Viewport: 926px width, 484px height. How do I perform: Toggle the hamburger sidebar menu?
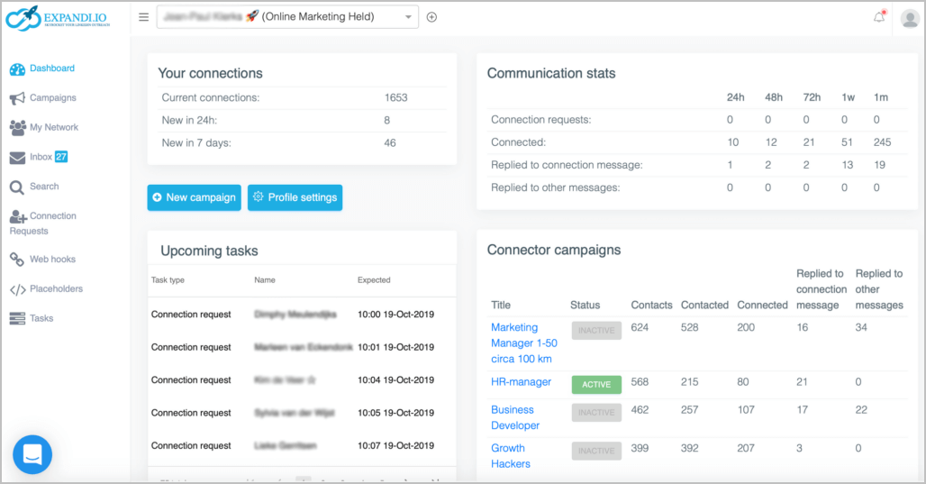click(x=143, y=17)
